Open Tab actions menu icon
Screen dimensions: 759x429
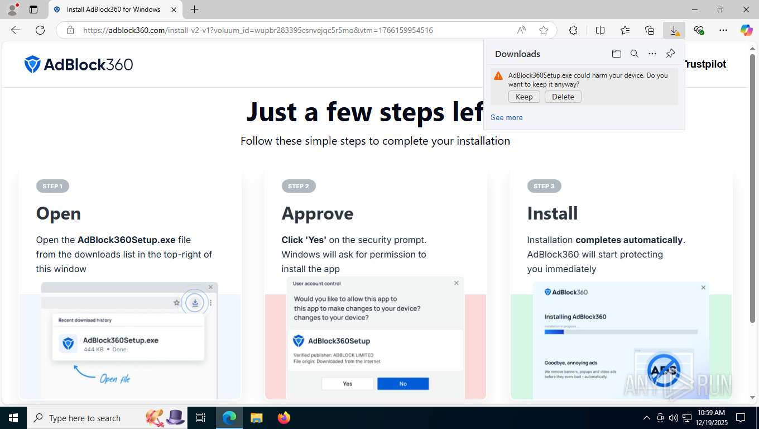[33, 9]
